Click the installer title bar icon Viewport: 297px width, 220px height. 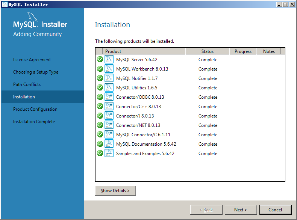click(5, 5)
